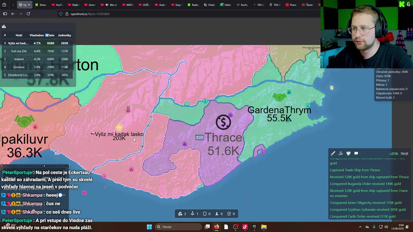Select leaderboard row [Stubborn] Co...
The height and width of the screenshot is (232, 413).
click(x=37, y=75)
